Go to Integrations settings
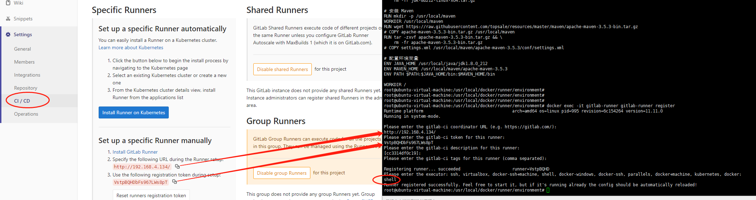Image resolution: width=756 pixels, height=200 pixels. (27, 75)
